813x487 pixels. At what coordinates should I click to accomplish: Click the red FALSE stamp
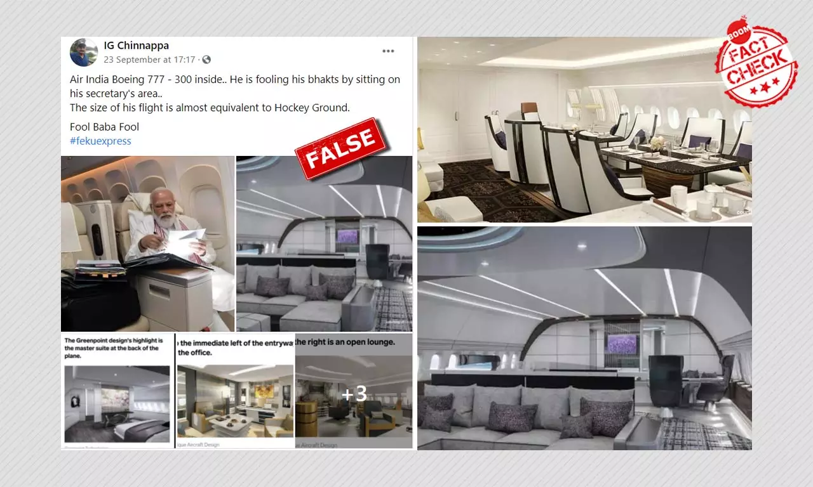pos(340,148)
